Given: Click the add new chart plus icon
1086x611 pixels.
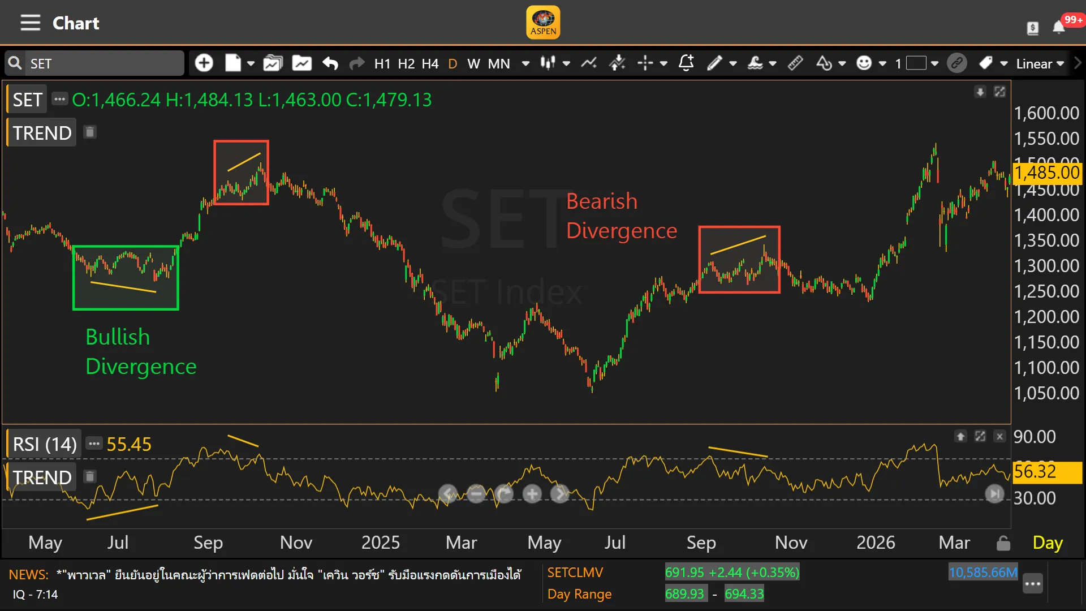Looking at the screenshot, I should tap(204, 63).
